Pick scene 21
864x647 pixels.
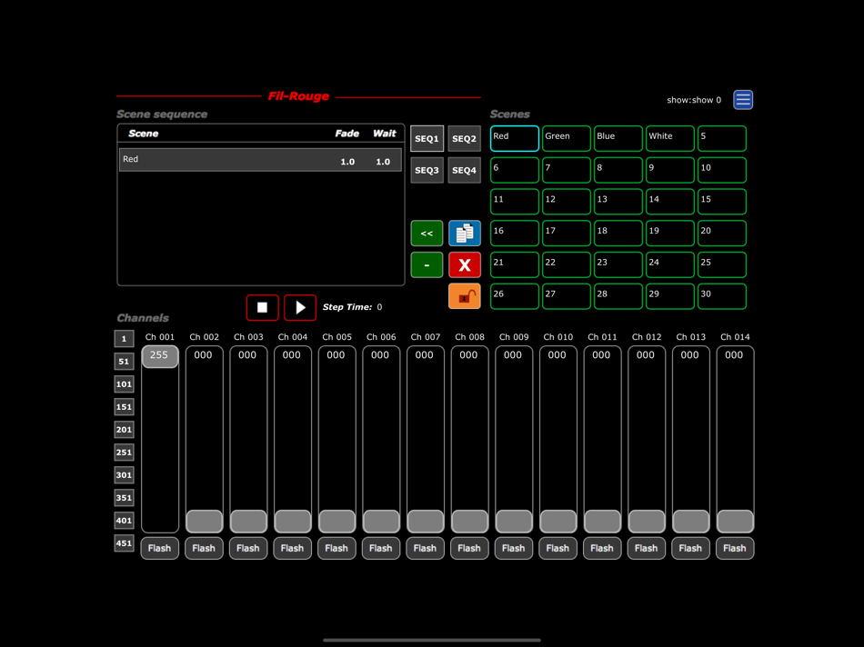coord(515,264)
